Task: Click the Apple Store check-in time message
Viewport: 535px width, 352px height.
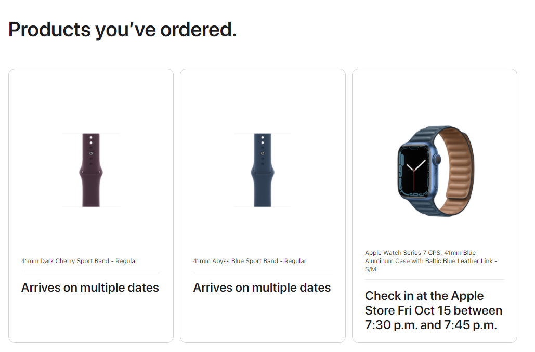Action: 434,310
